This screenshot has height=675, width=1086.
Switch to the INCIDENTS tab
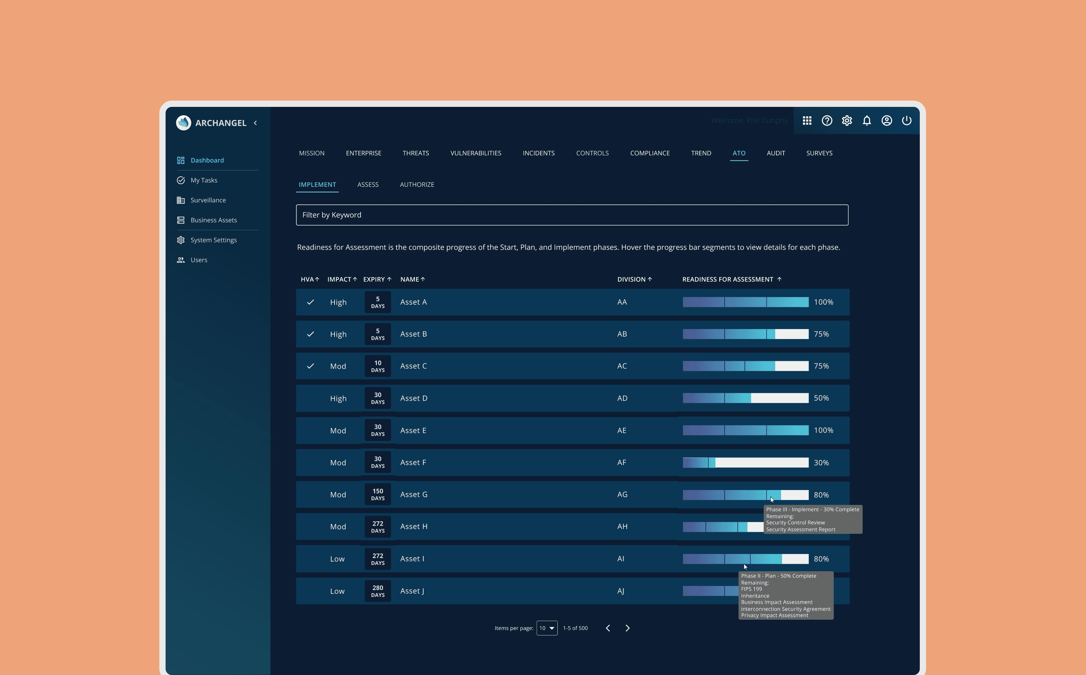[539, 153]
